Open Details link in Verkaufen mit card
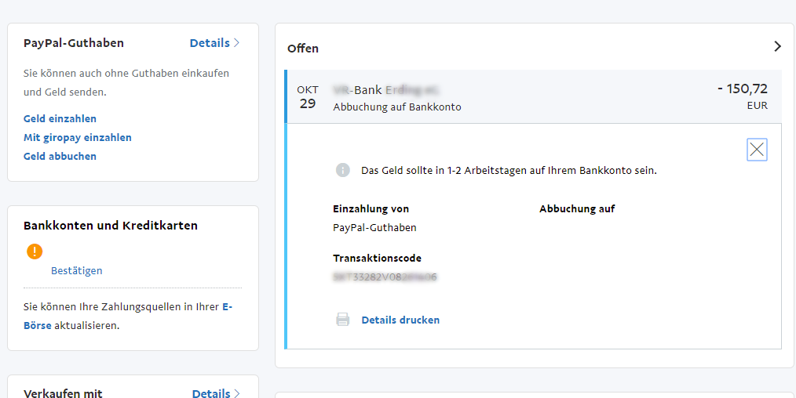This screenshot has width=796, height=398. coord(216,393)
